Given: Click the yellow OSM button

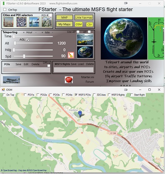Looking at the screenshot, I should point(79,24).
